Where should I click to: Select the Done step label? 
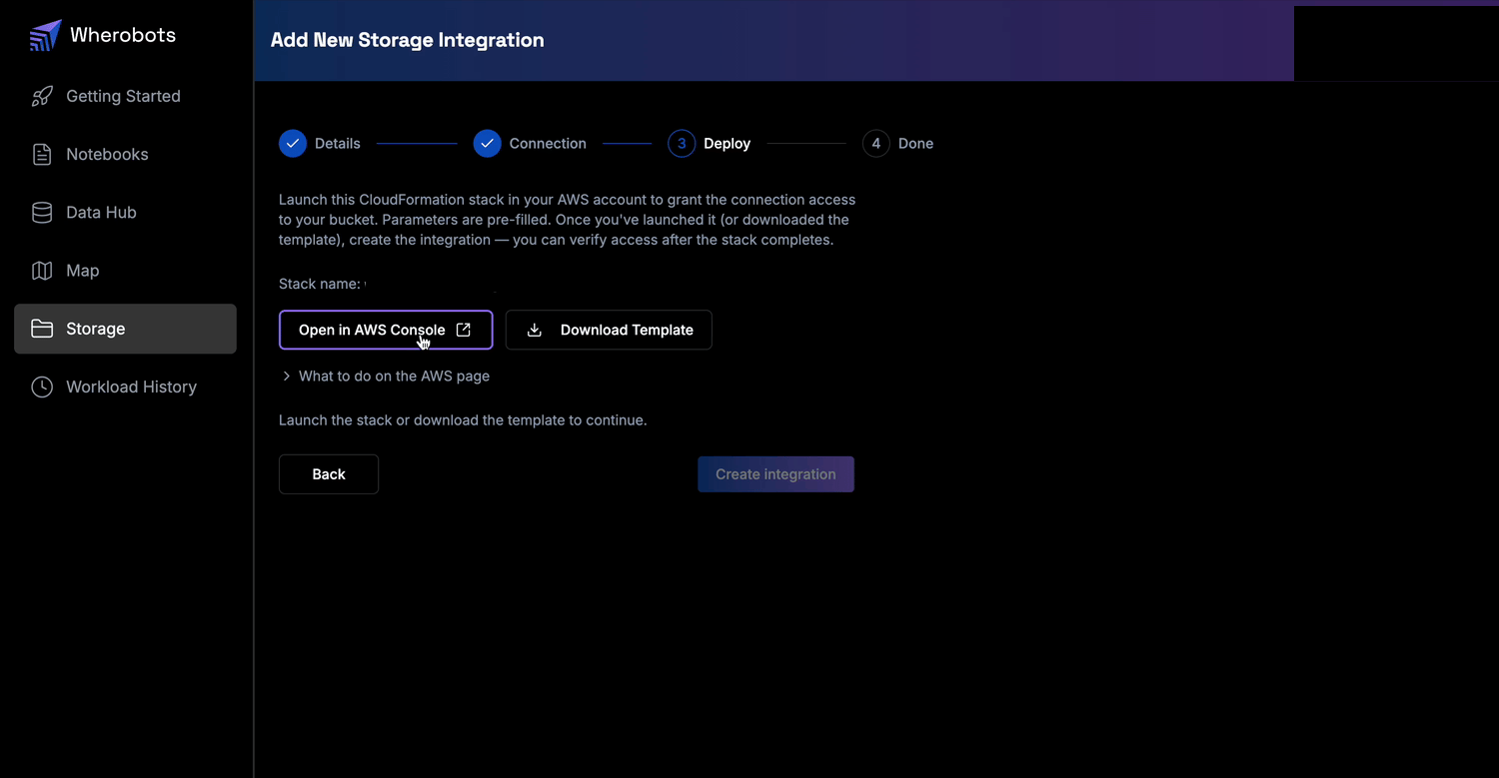coord(915,144)
